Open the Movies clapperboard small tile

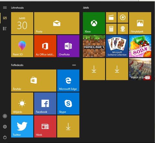[x=111, y=17]
